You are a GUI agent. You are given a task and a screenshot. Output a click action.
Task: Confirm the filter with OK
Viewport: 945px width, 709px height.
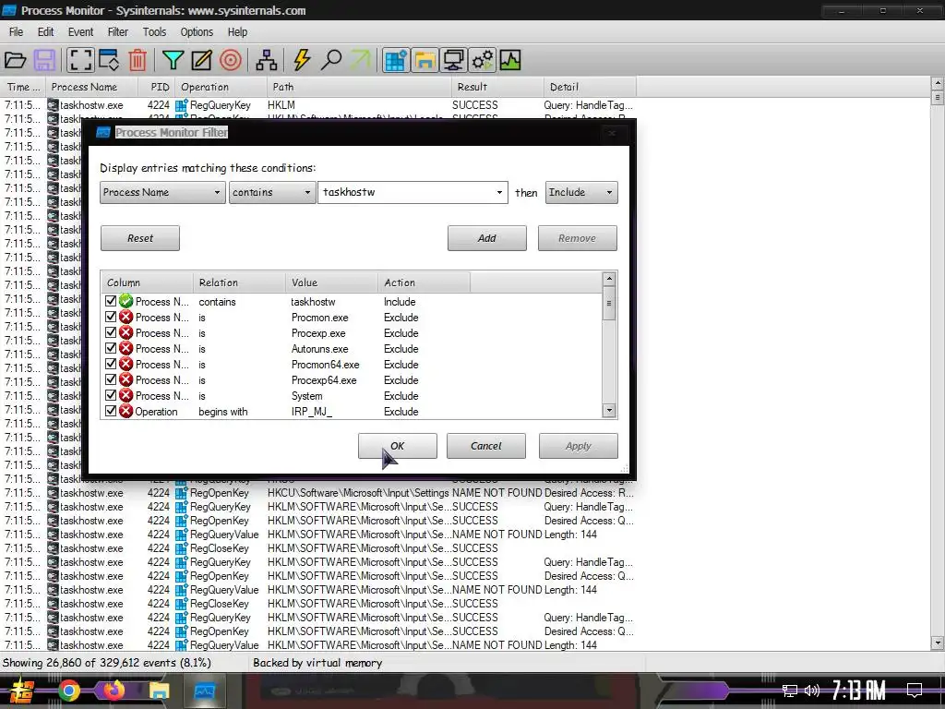click(x=398, y=446)
